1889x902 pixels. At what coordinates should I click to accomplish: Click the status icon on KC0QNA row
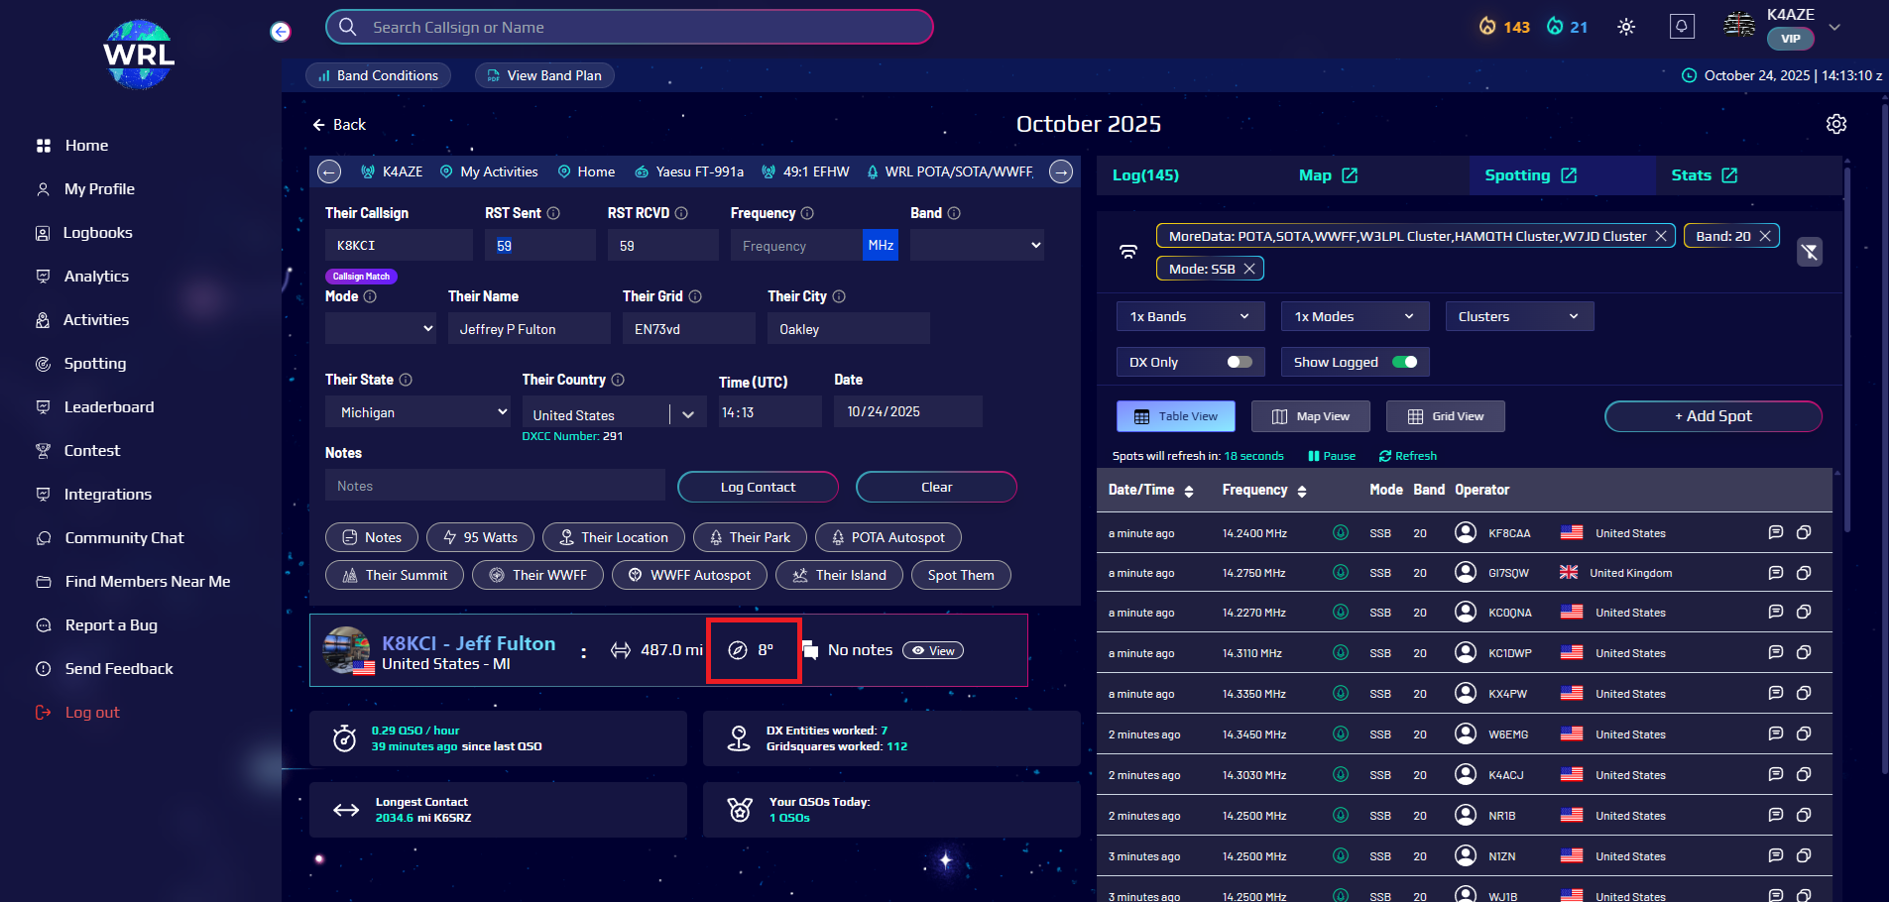pyautogui.click(x=1341, y=612)
